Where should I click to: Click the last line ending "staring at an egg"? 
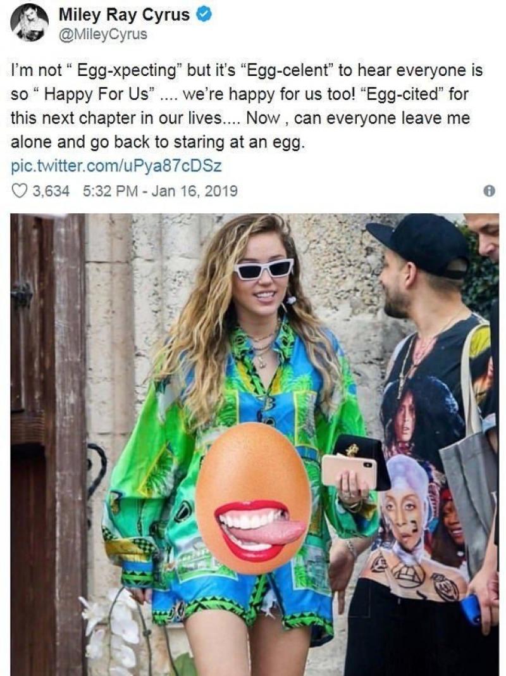click(x=157, y=142)
